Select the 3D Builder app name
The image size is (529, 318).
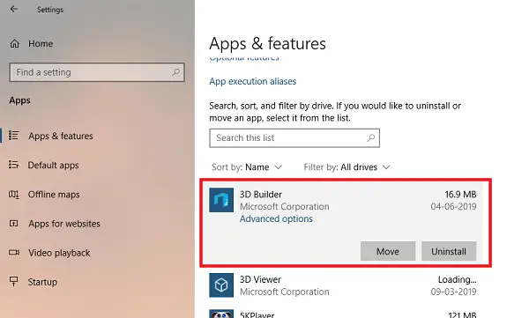click(261, 195)
